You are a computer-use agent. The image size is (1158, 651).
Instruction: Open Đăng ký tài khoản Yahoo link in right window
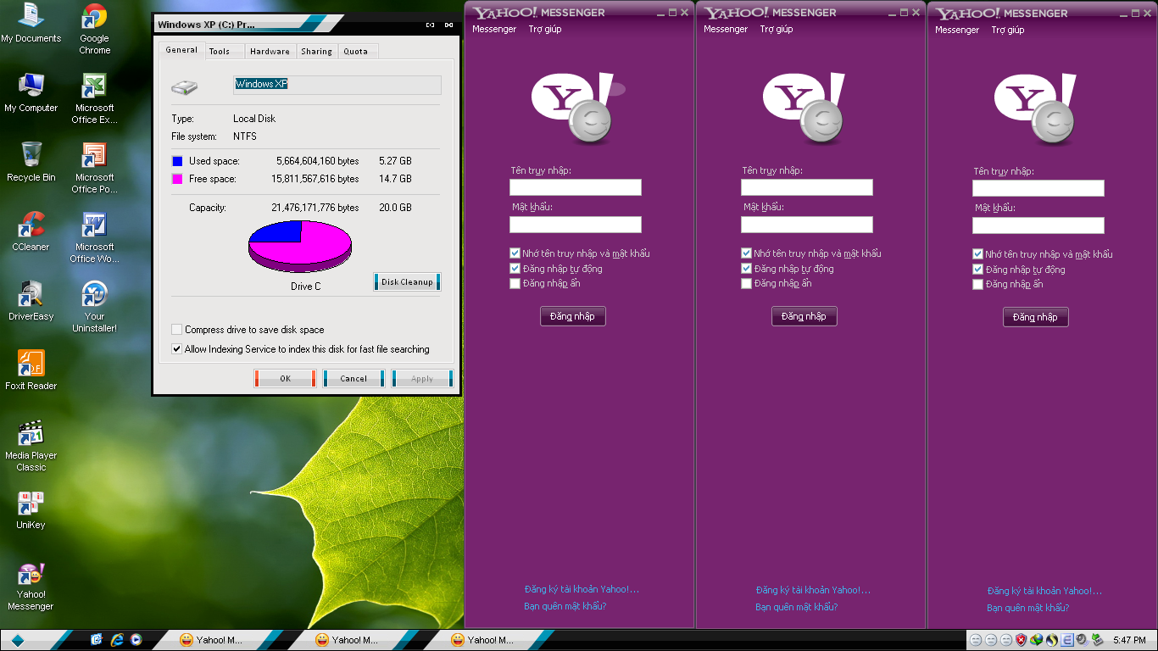1044,591
